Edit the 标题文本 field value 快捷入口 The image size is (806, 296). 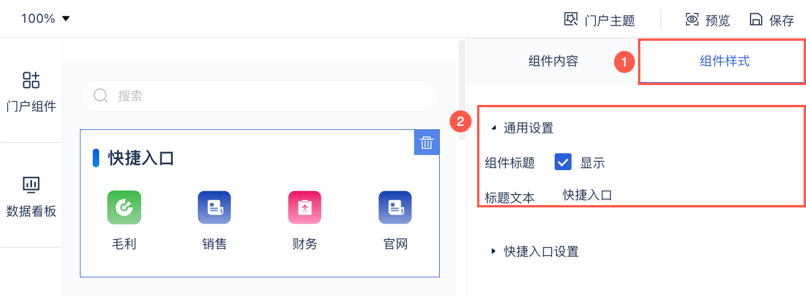click(x=587, y=196)
